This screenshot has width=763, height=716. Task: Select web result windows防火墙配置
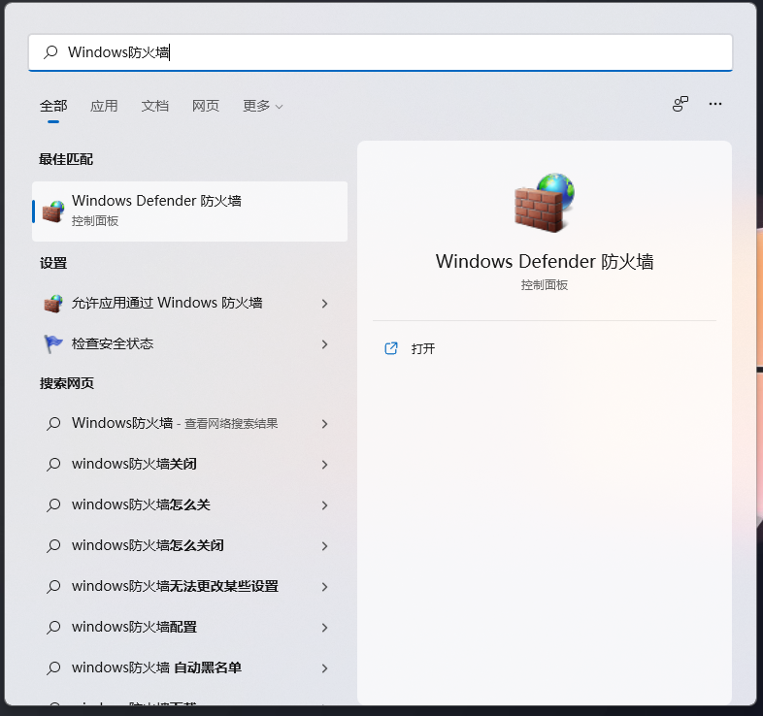134,627
